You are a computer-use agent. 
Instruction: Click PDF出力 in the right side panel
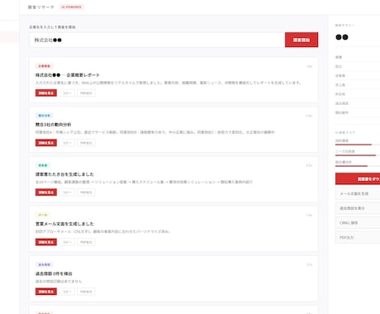click(x=358, y=237)
